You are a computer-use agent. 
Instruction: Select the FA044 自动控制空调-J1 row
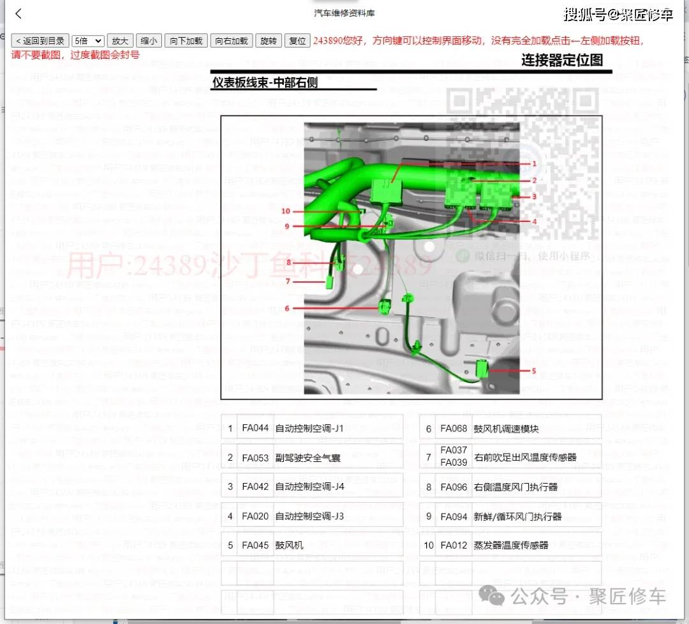pyautogui.click(x=312, y=428)
